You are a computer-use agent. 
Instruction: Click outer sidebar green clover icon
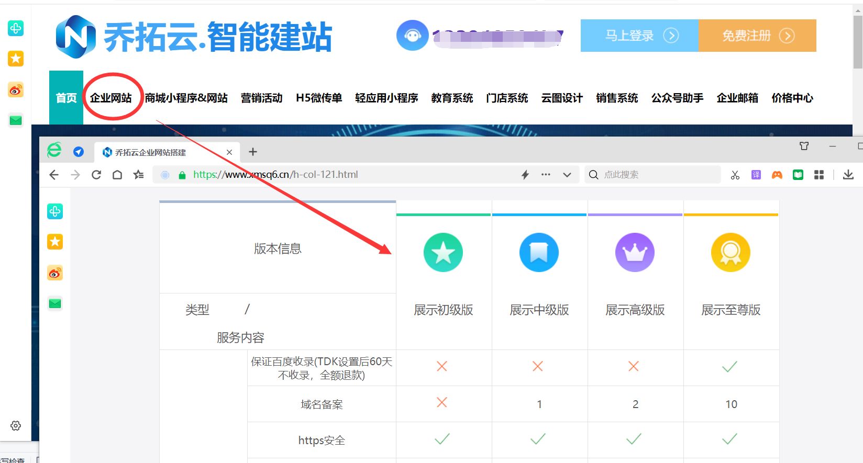[16, 28]
